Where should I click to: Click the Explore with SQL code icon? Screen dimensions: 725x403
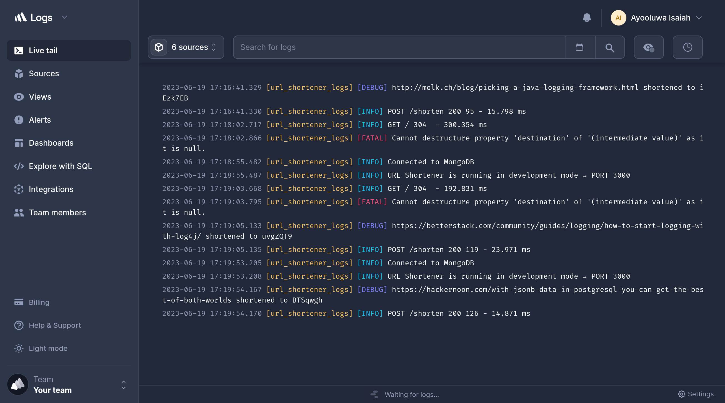pyautogui.click(x=19, y=166)
